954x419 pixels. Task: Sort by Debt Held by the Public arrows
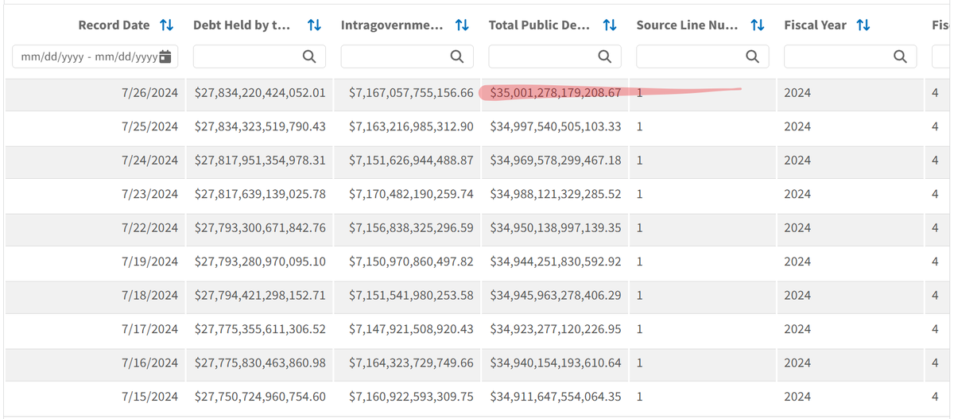pos(314,25)
